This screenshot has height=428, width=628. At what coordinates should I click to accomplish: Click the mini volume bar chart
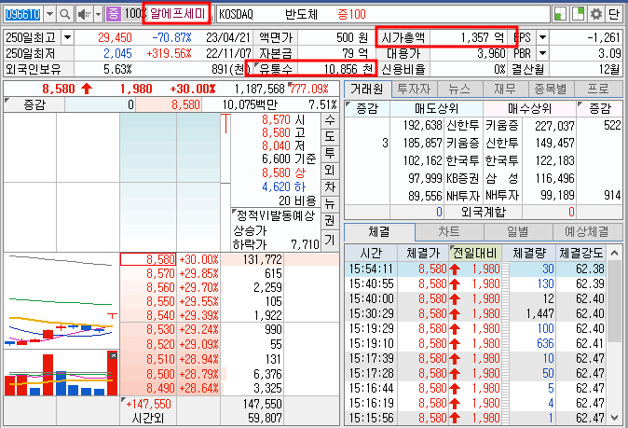point(61,373)
